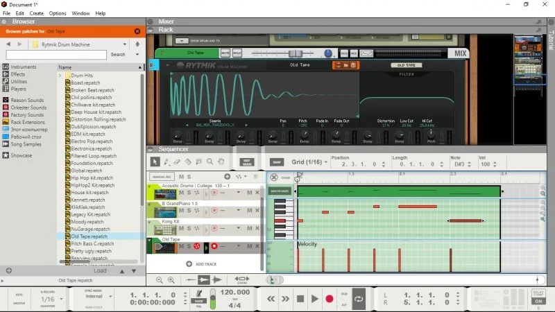This screenshot has height=312, width=555.
Task: Select next patch arrow in browser footer
Action: click(134, 271)
